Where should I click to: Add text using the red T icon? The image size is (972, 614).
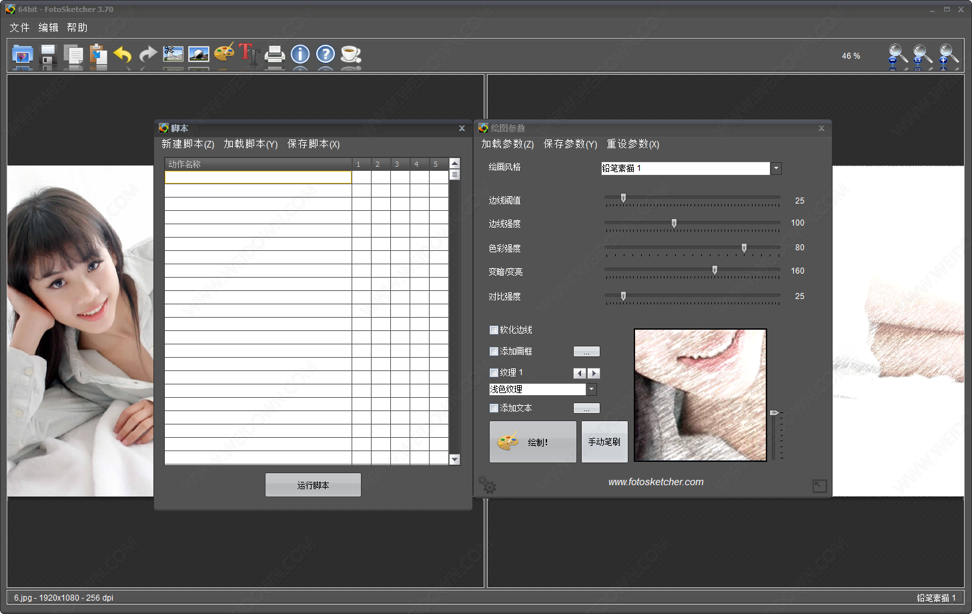coord(249,53)
